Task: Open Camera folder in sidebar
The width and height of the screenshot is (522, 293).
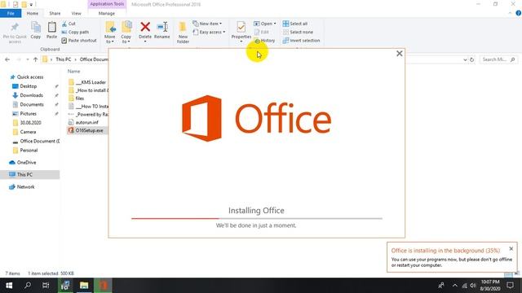Action: tap(28, 132)
